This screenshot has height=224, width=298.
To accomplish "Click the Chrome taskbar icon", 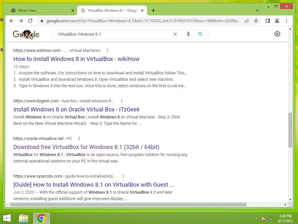I will 41,218.
